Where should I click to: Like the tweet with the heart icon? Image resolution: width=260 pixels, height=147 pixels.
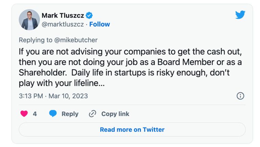(24, 114)
